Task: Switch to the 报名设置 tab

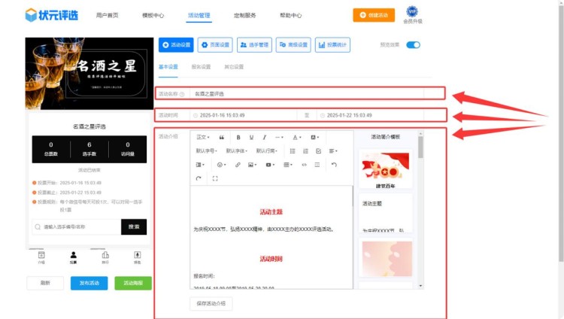Action: 202,67
